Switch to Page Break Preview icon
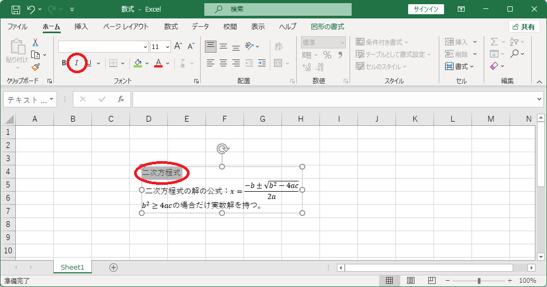 pyautogui.click(x=431, y=280)
